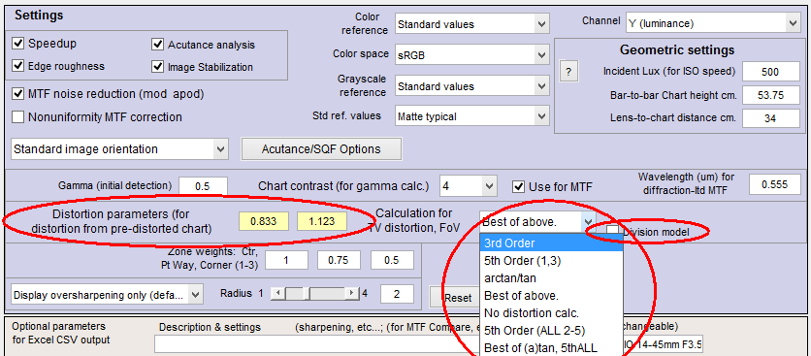Open Display oversharpening only dropdown
Image resolution: width=811 pixels, height=356 pixels.
coord(107,295)
